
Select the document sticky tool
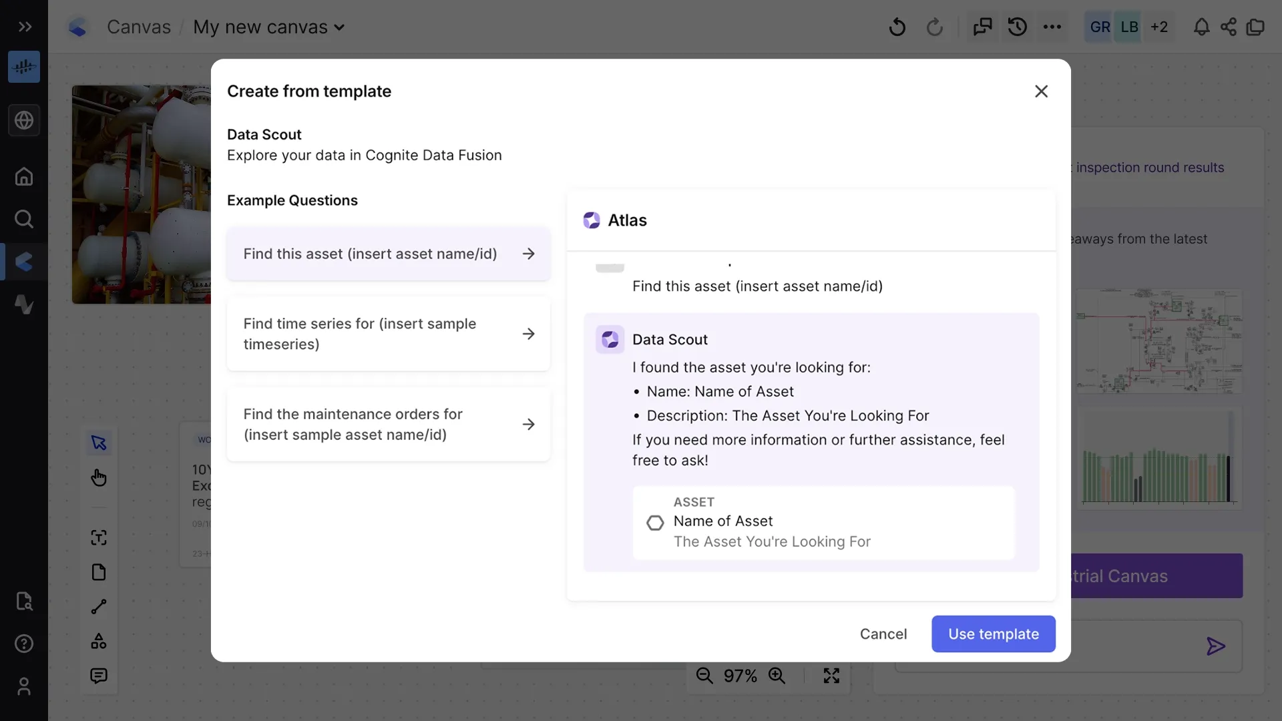click(x=99, y=572)
